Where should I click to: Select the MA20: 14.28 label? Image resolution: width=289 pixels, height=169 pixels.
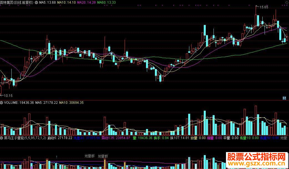[x=86, y=2]
